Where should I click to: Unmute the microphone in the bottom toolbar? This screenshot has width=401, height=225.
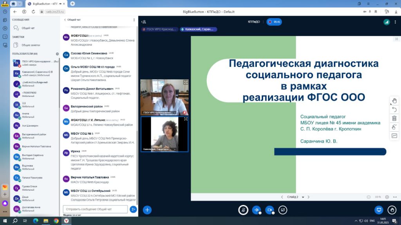[x=243, y=210]
